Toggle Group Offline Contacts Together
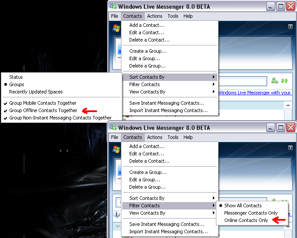297x238 pixels. tap(62, 110)
